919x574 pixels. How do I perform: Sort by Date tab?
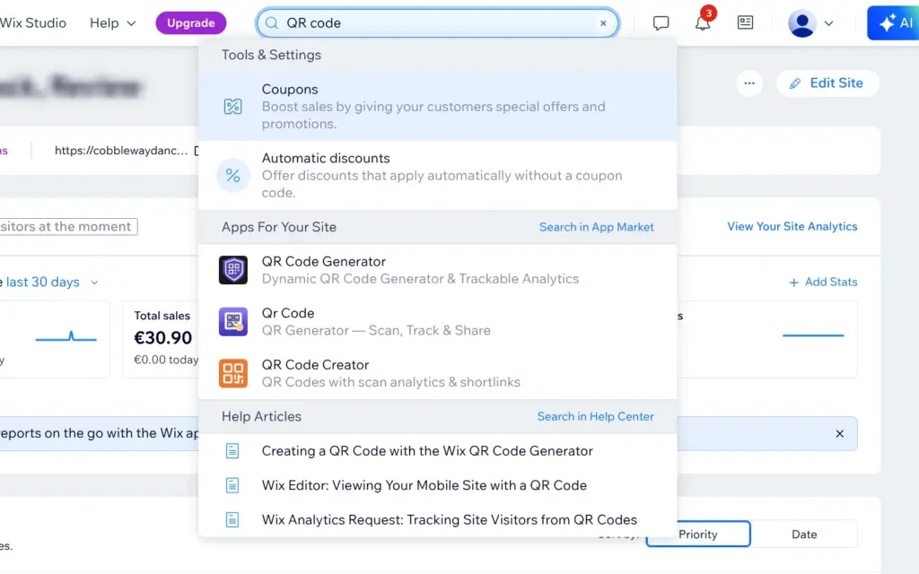coord(803,535)
